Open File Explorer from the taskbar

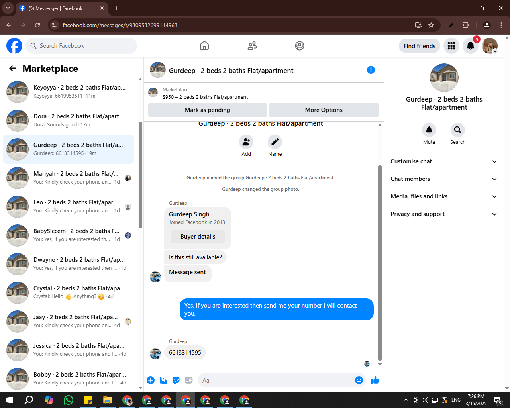point(108,400)
